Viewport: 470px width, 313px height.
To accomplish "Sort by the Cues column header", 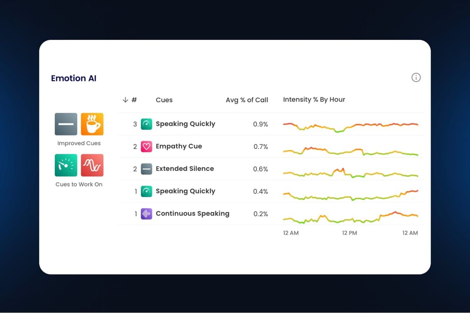I will (x=164, y=100).
